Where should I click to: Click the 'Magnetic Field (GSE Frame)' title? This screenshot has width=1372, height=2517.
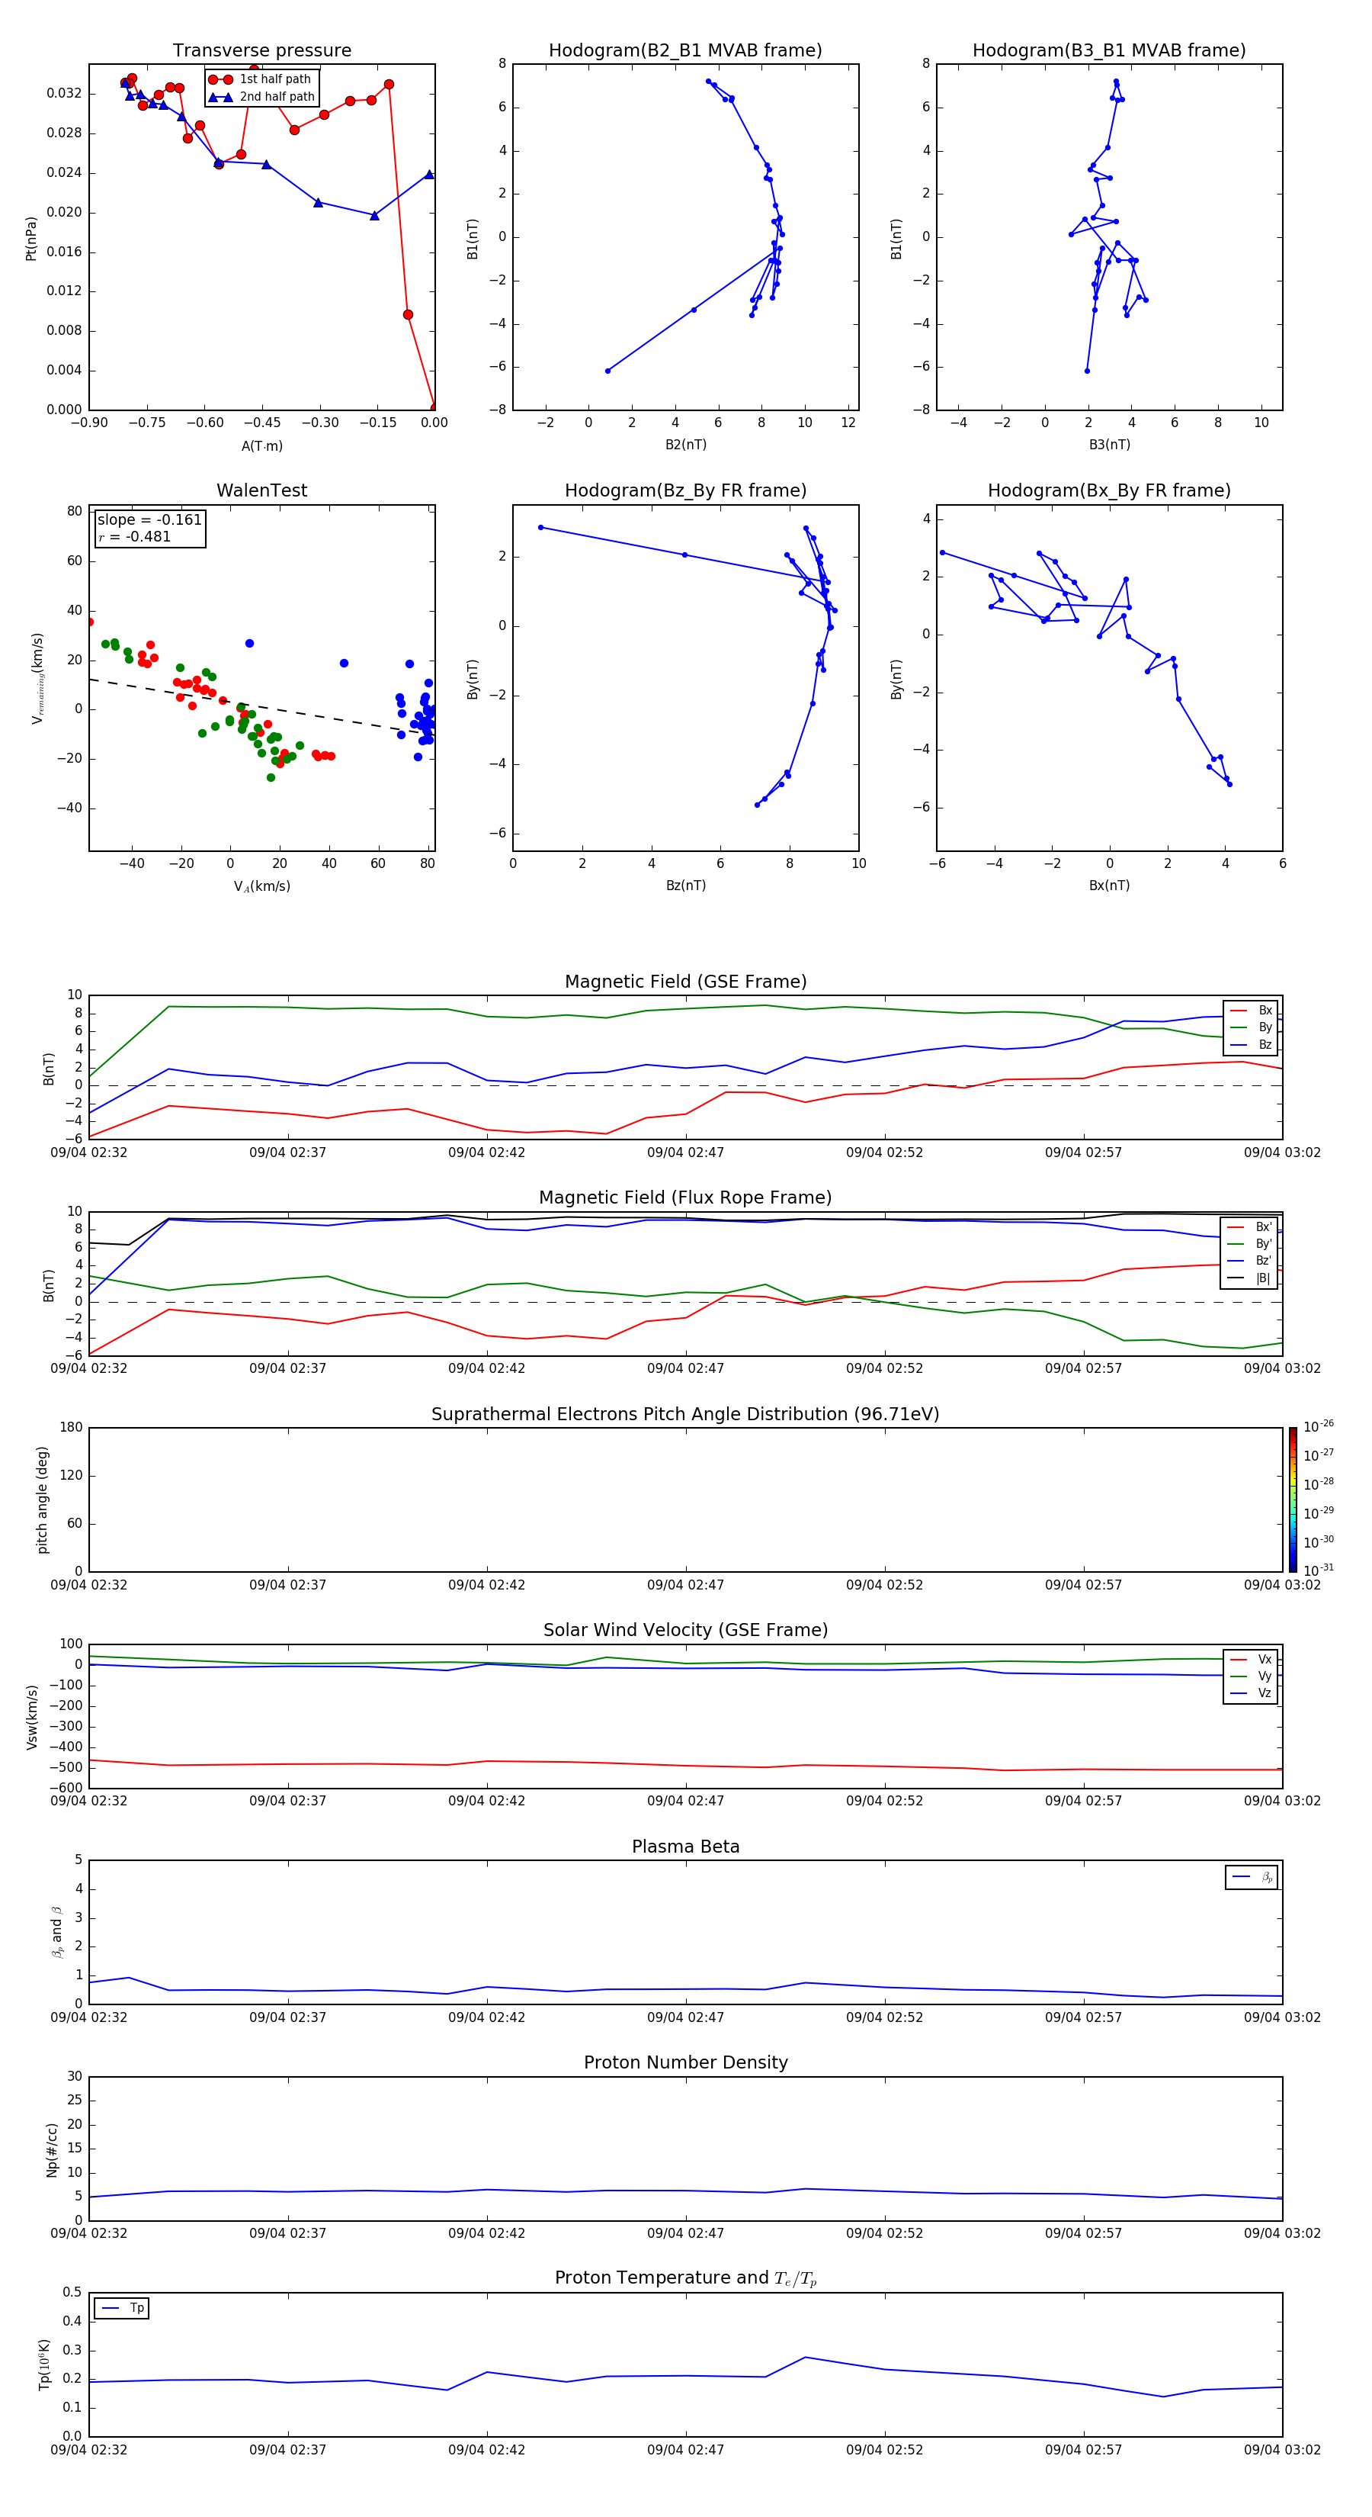pos(685,982)
